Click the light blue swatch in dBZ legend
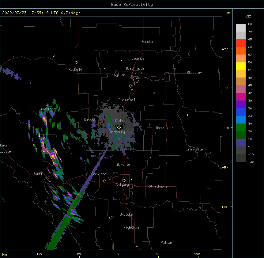This screenshot has height=258, width=264. pyautogui.click(x=241, y=120)
